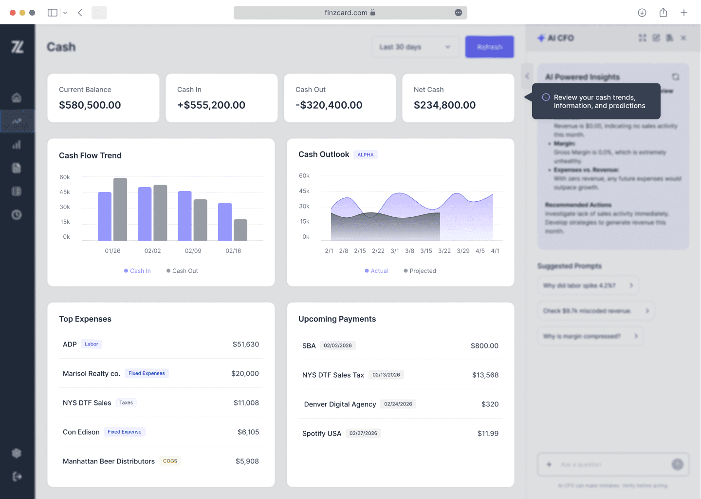Click the 02/13/2026 date tag
This screenshot has width=701, height=499.
pos(386,375)
